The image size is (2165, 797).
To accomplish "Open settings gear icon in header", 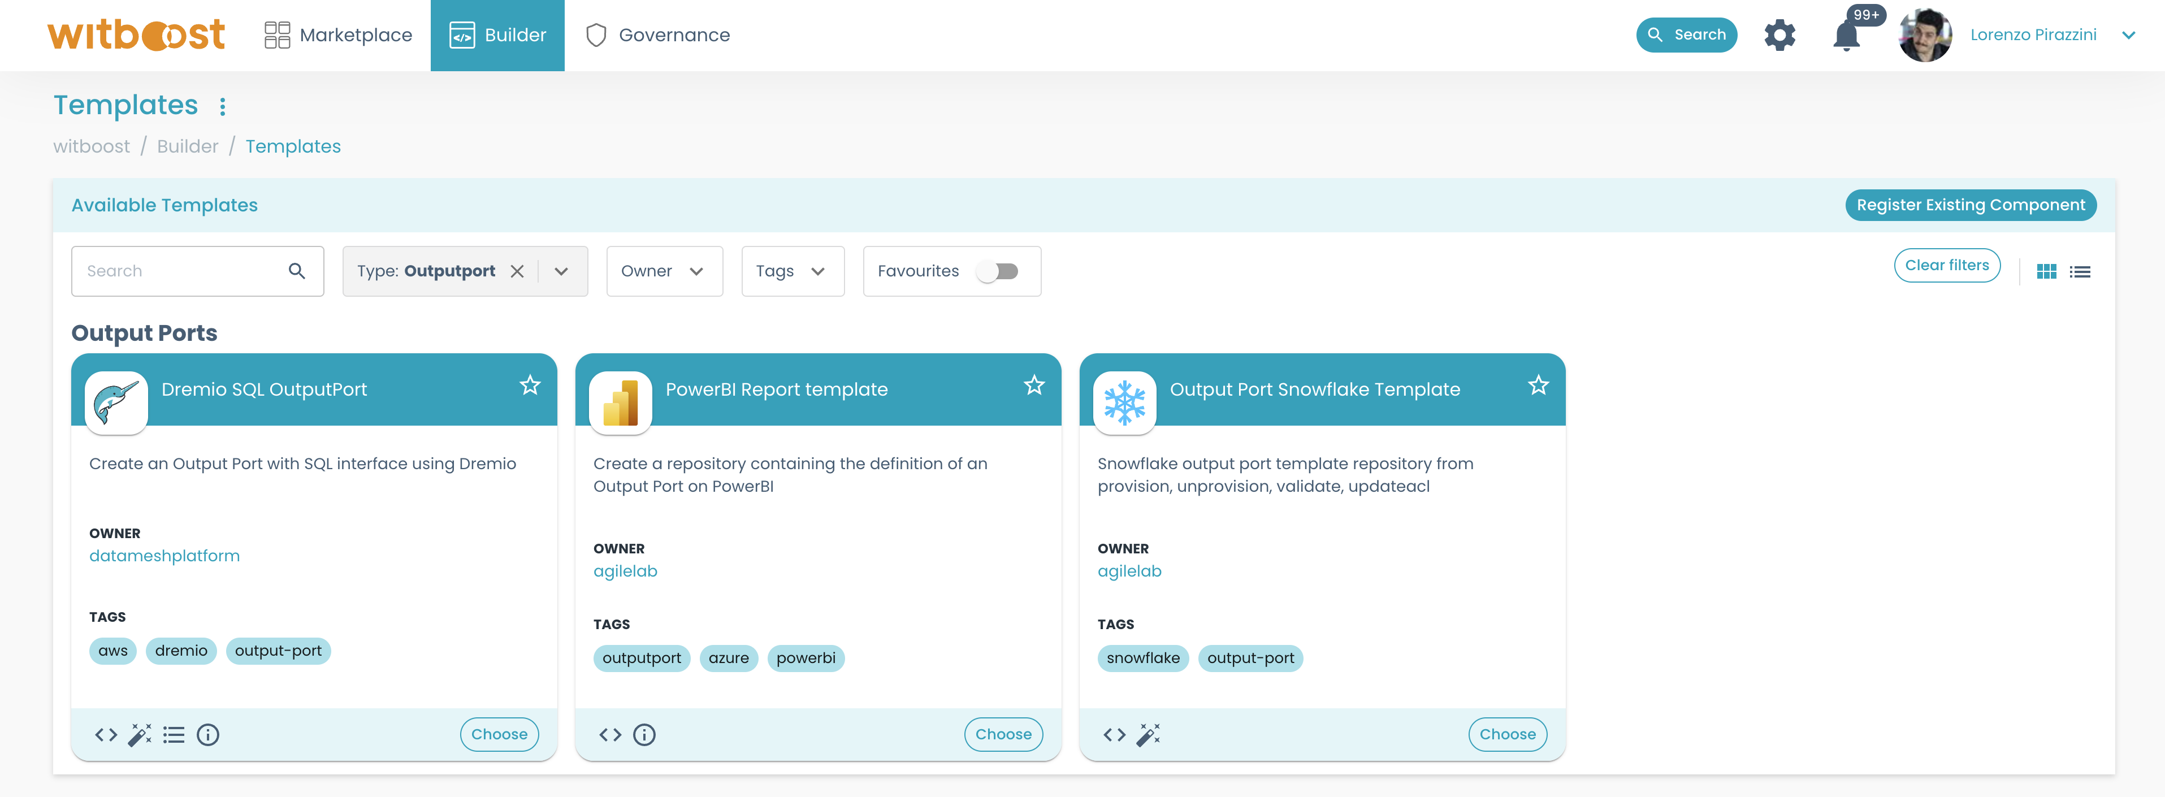I will (1779, 35).
